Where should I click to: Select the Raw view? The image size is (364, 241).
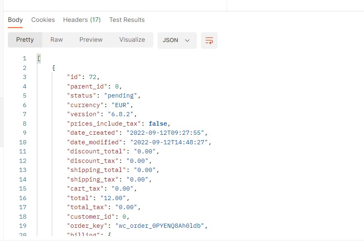(57, 40)
